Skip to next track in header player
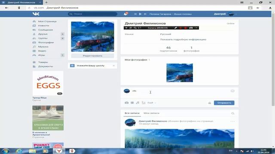This screenshot has height=154, width=275. pos(145,14)
